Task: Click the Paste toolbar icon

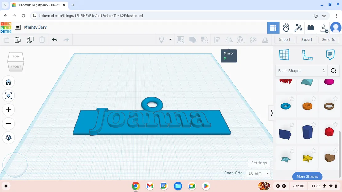Action: click(18, 40)
